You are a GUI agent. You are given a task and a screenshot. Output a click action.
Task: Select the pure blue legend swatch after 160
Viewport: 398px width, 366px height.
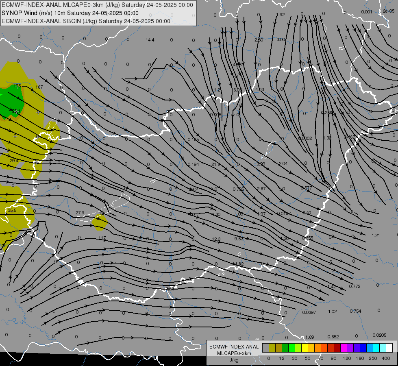coord(363,348)
